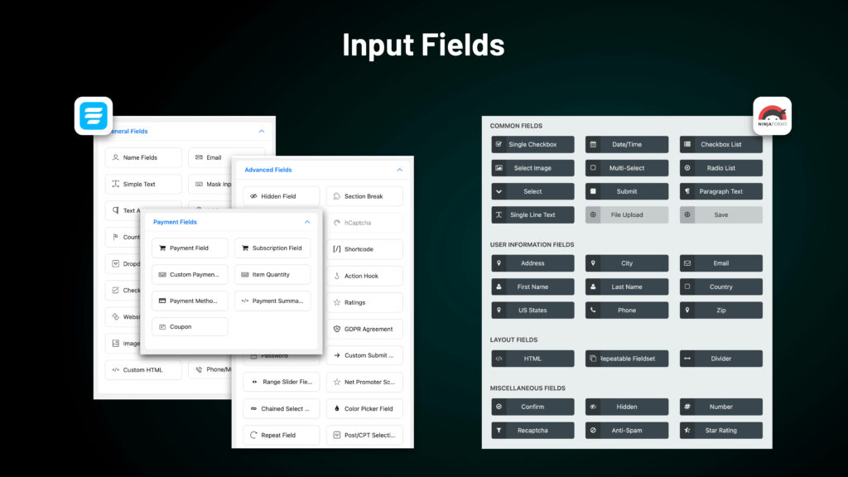Click the Select Image picture icon
The image size is (848, 477).
499,168
